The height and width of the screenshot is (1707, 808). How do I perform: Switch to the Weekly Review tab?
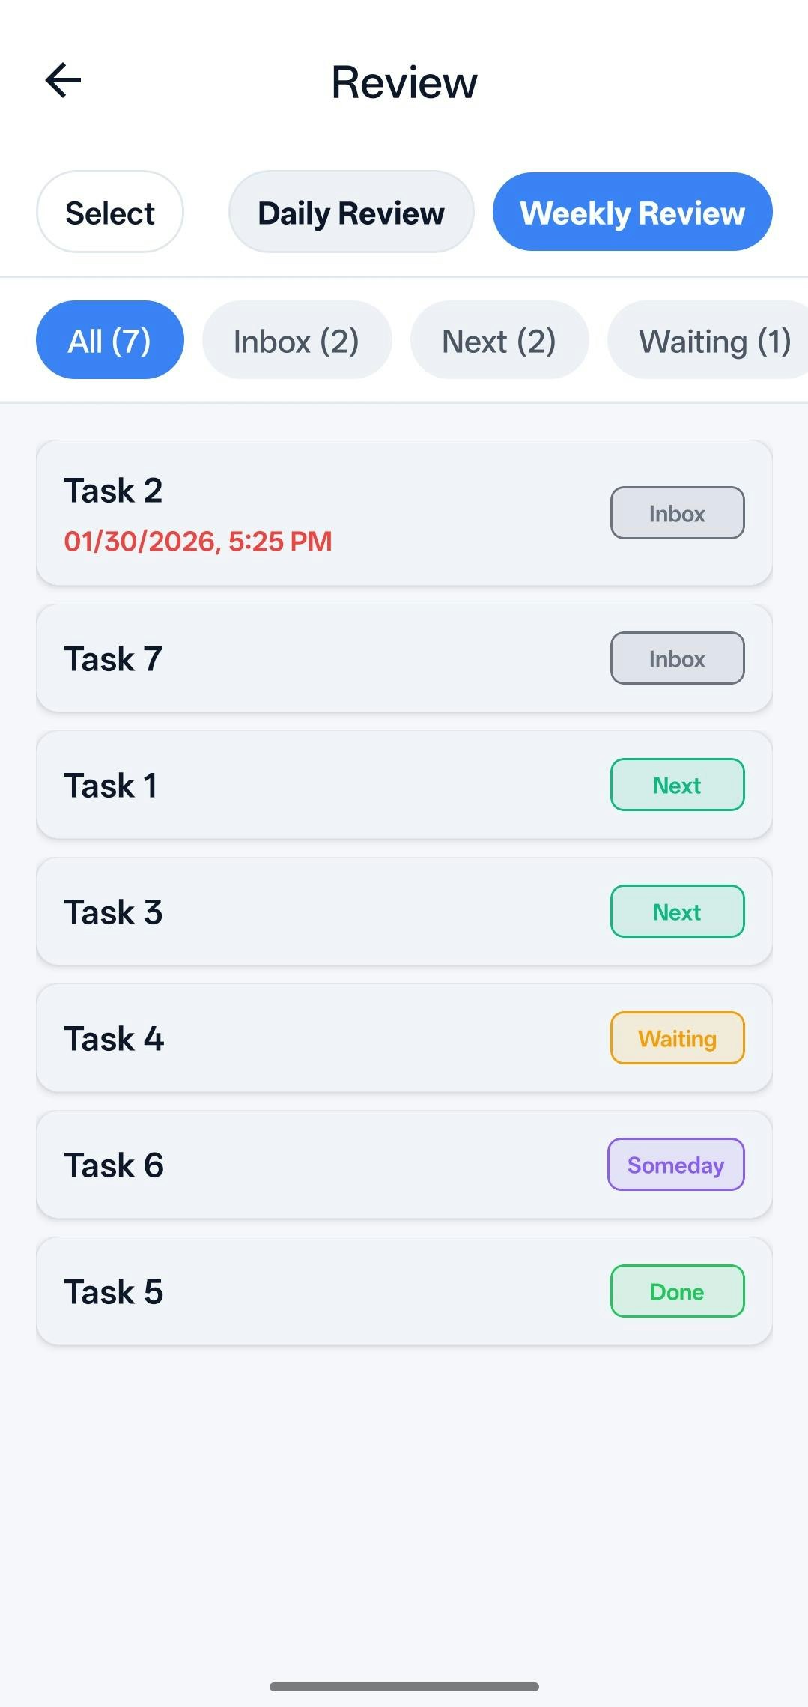(631, 212)
